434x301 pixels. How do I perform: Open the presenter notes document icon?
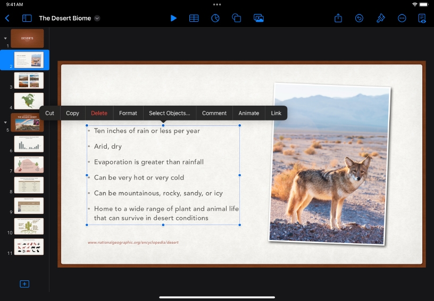tap(422, 18)
